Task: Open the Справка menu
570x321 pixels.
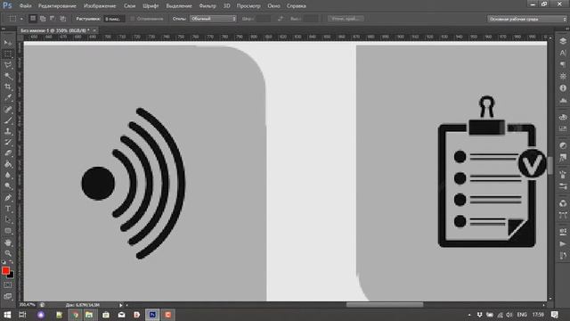Action: tap(297, 6)
